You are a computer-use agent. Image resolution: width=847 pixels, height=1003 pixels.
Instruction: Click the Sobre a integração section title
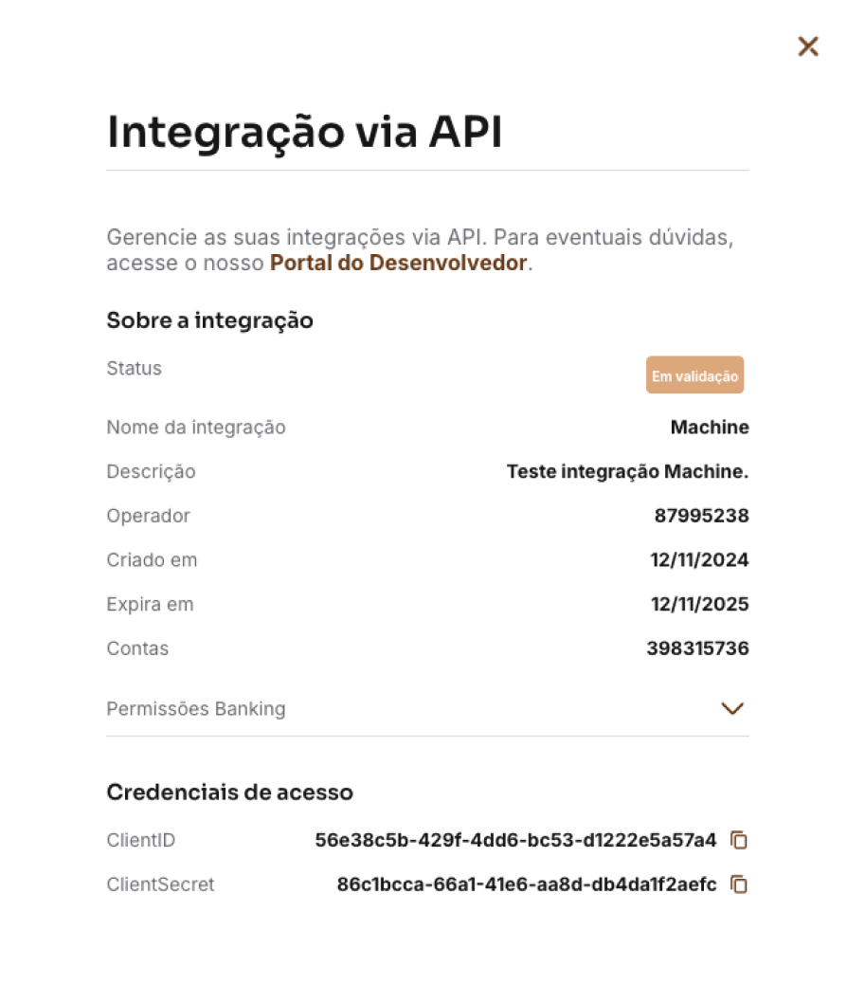[x=209, y=320]
